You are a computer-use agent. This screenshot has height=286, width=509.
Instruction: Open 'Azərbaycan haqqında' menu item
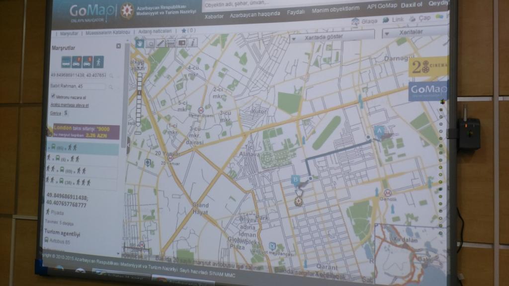tap(255, 14)
